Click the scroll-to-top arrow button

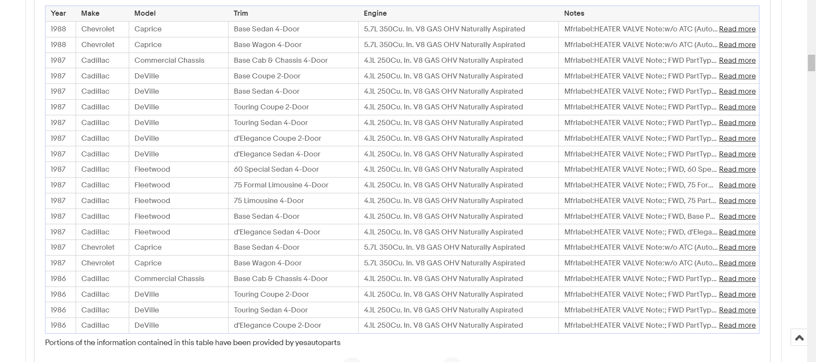[799, 337]
